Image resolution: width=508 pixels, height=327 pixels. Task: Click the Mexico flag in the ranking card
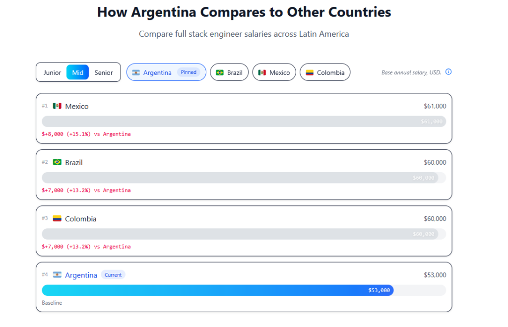[x=57, y=106]
